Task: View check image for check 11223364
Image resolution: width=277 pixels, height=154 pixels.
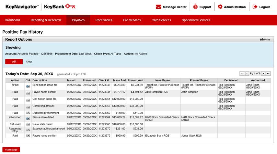Action: click(x=28, y=118)
